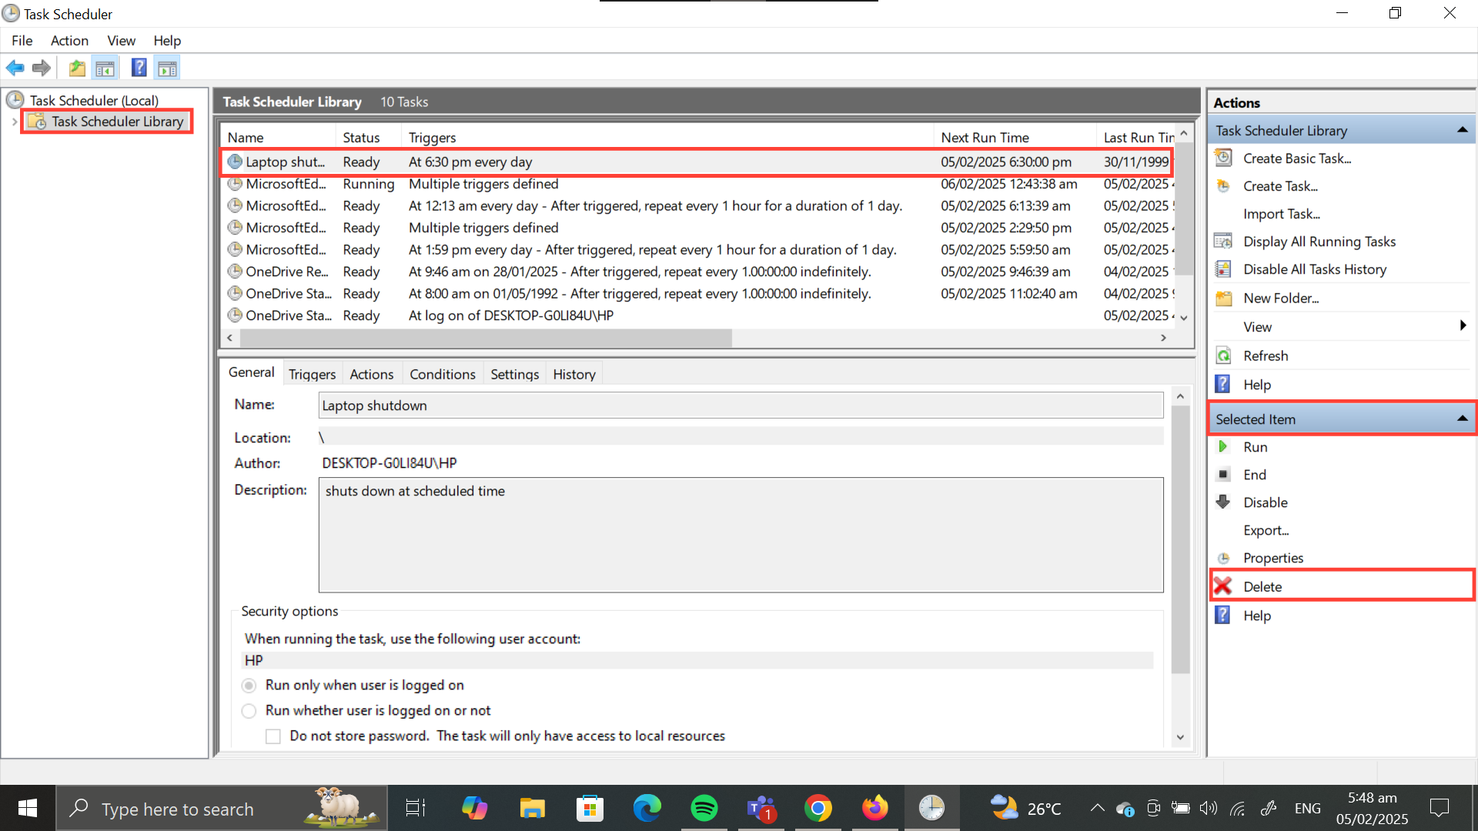Click Disable for the selected task
The image size is (1478, 831).
(x=1265, y=502)
